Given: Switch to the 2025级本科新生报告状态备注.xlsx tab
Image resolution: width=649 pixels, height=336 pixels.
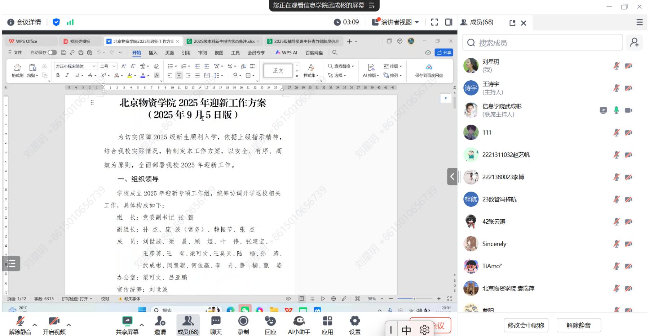Looking at the screenshot, I should 224,41.
